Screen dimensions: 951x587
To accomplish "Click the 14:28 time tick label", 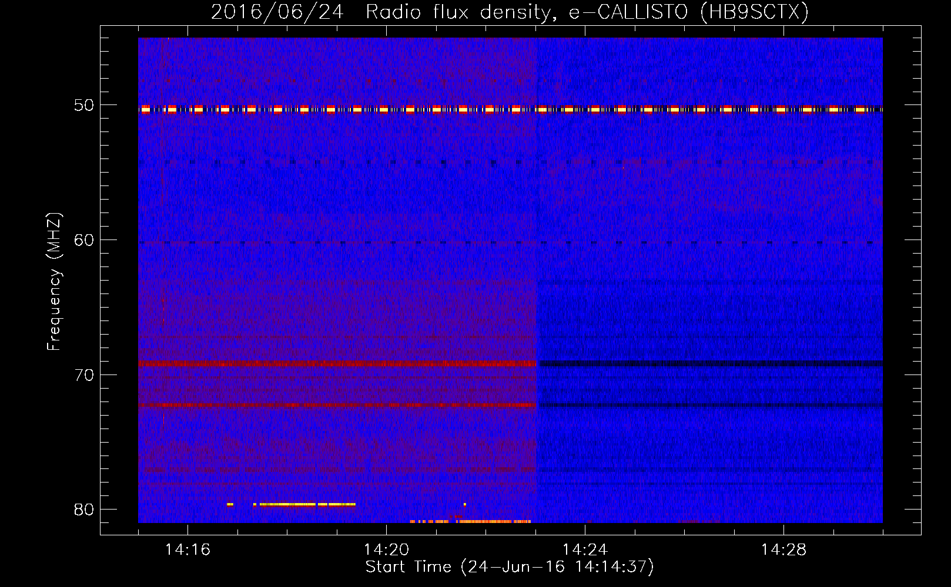I will (783, 550).
